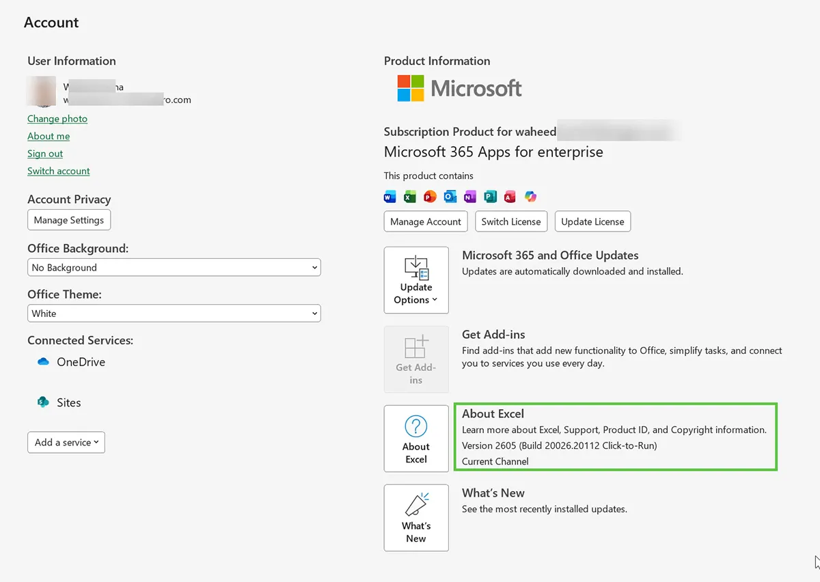
Task: Click the Publisher app icon
Action: 490,197
